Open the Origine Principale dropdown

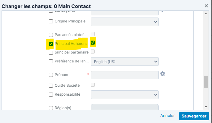[124, 22]
